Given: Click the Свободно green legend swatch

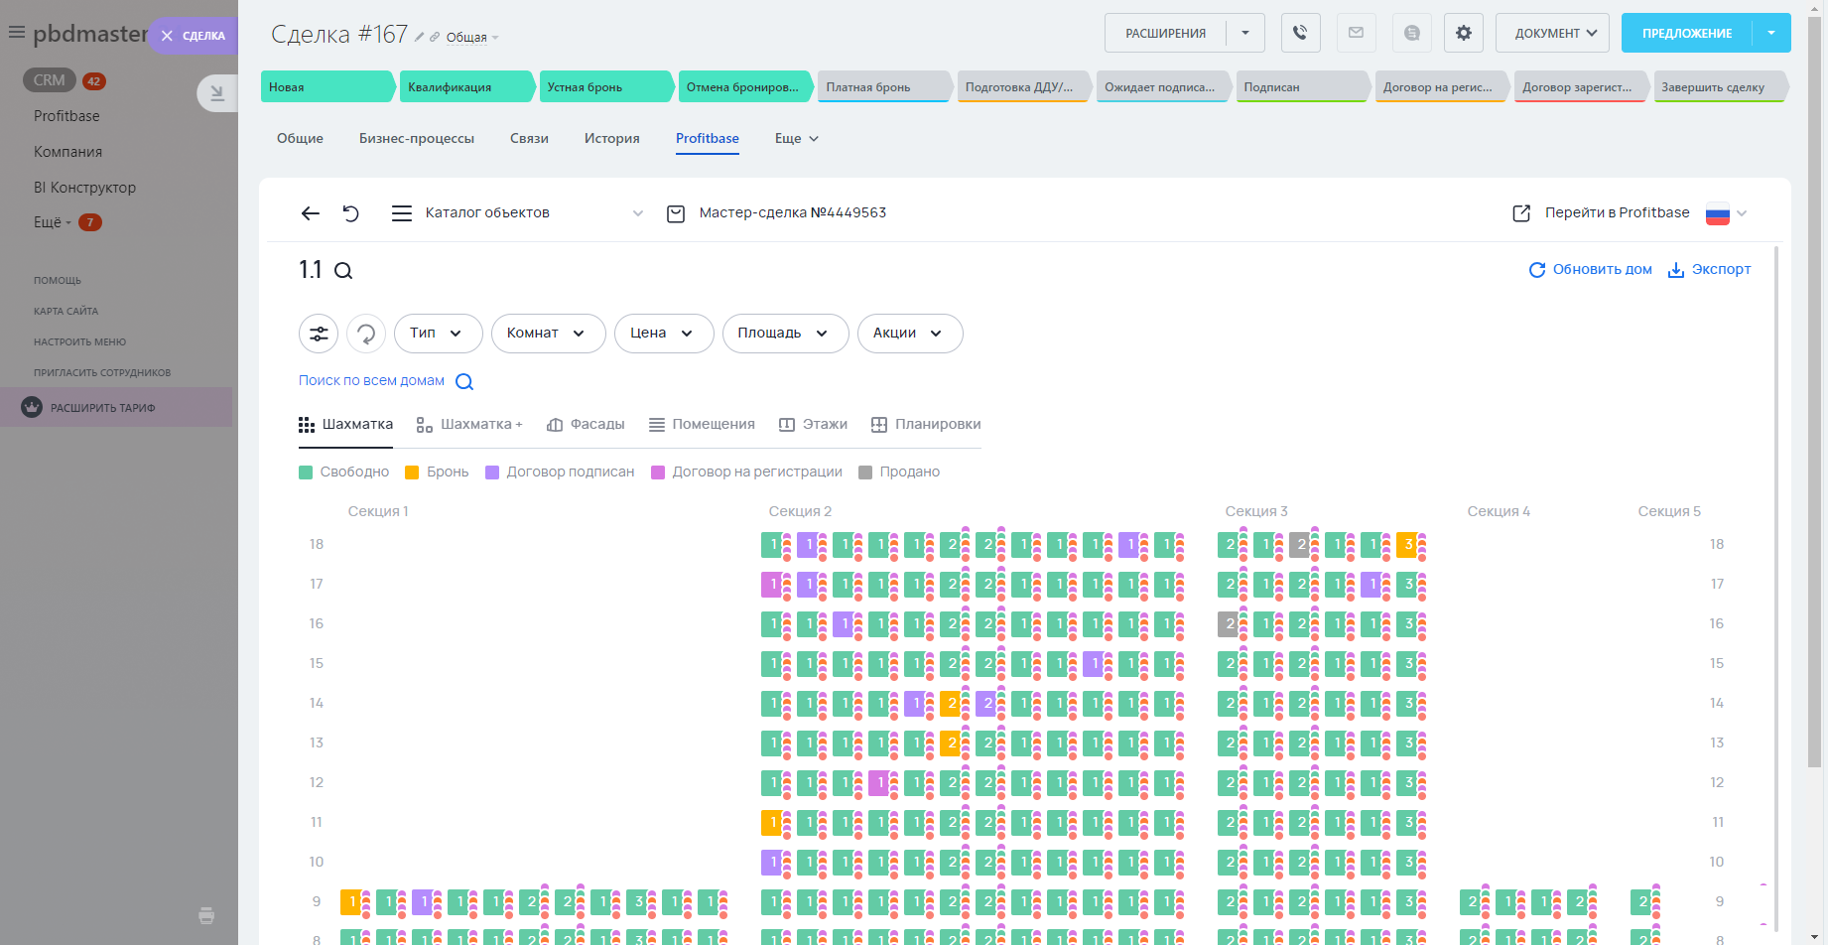Looking at the screenshot, I should pyautogui.click(x=306, y=472).
